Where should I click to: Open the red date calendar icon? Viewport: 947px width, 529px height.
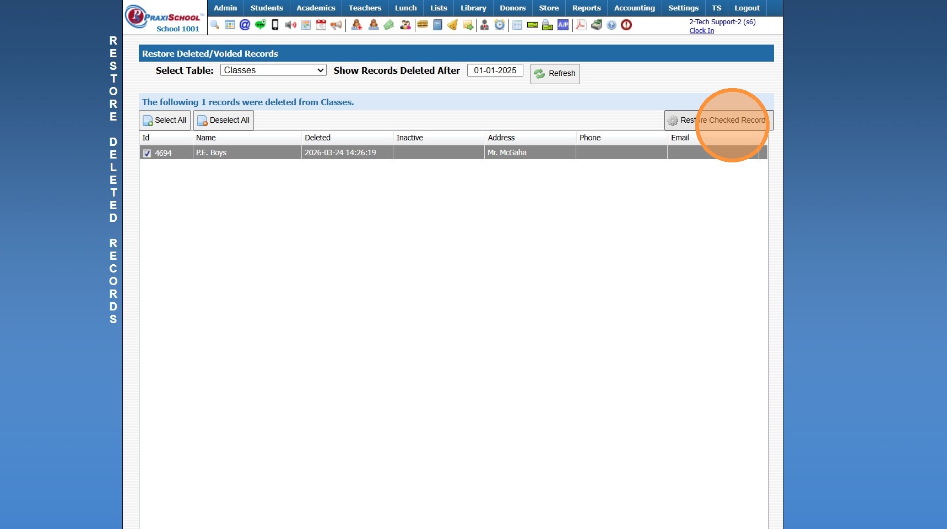321,25
